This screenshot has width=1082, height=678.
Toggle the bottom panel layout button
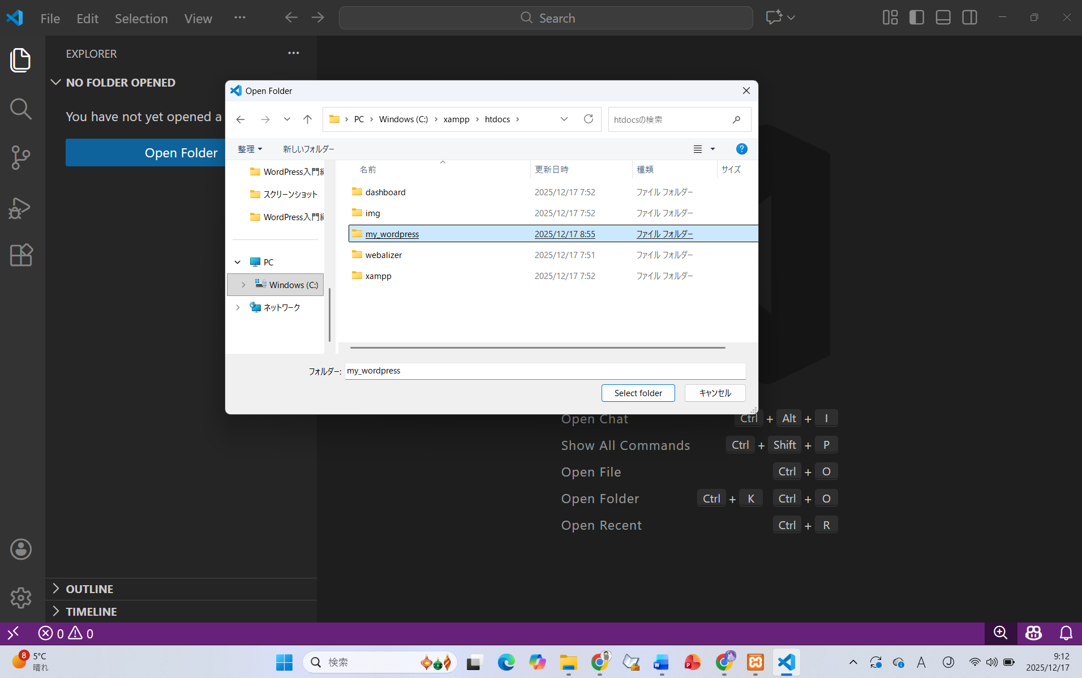click(x=943, y=18)
